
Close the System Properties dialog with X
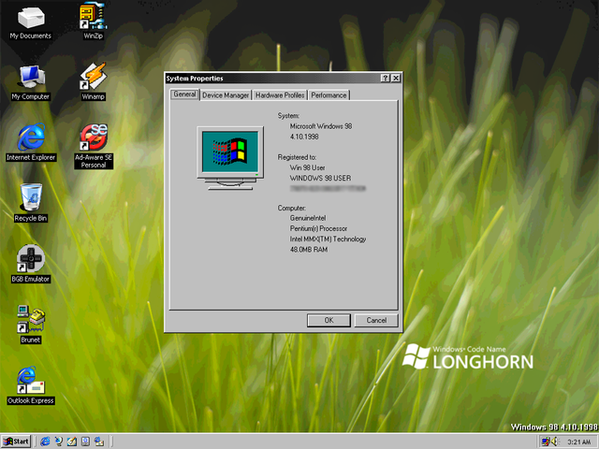396,79
